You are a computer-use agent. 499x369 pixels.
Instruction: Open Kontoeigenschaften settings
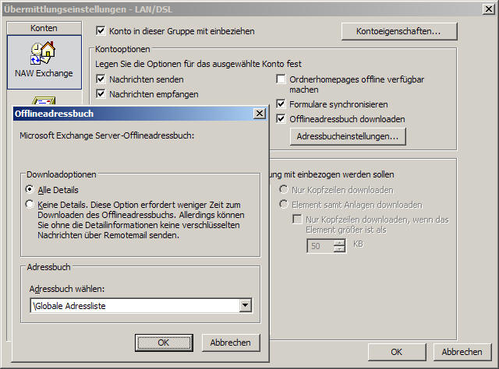(x=399, y=31)
